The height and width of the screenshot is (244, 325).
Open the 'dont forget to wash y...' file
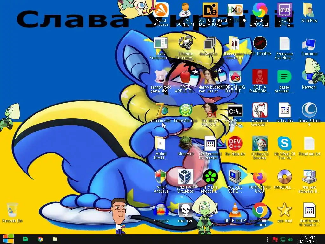[309, 215]
